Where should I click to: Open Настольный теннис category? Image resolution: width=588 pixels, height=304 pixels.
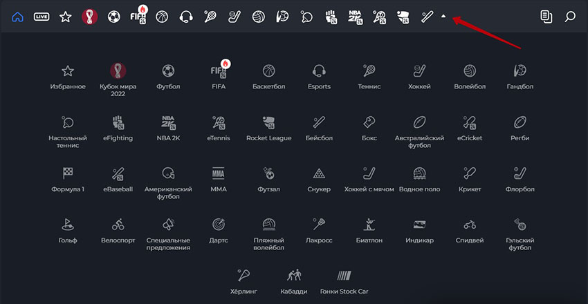tap(68, 132)
